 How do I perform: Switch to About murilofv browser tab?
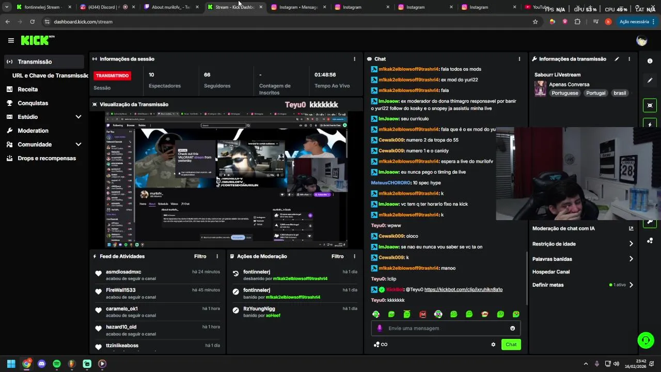point(170,7)
